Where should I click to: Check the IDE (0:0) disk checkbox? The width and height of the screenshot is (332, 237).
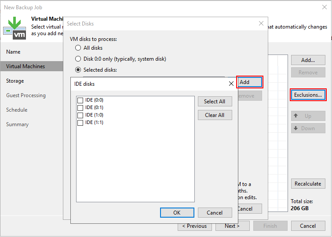click(80, 100)
